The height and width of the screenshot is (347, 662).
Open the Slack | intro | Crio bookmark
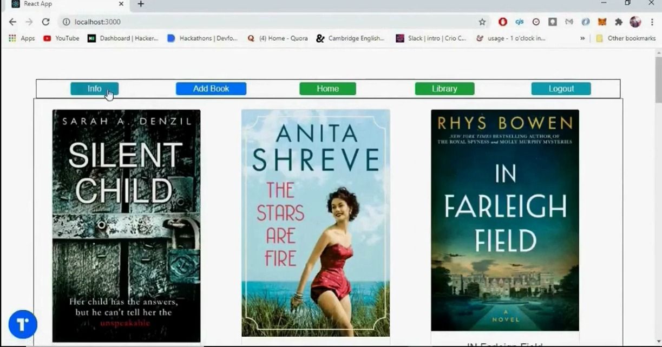click(x=431, y=38)
